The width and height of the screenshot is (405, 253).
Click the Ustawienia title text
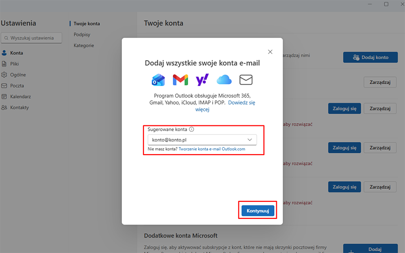coord(18,23)
